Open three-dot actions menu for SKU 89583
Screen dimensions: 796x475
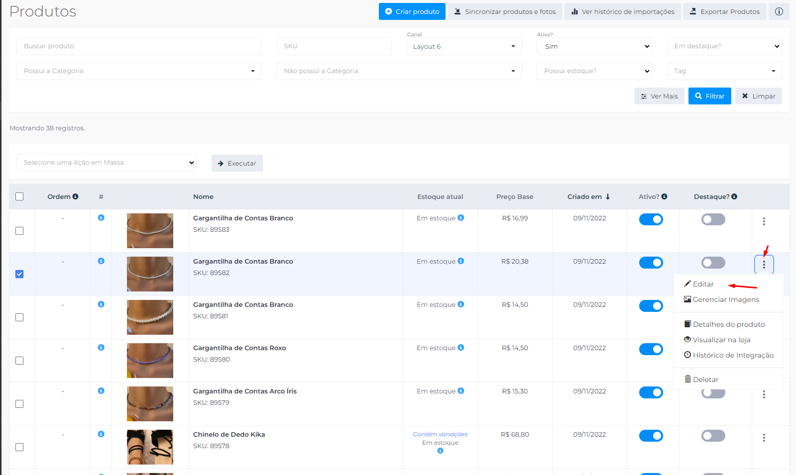point(764,221)
